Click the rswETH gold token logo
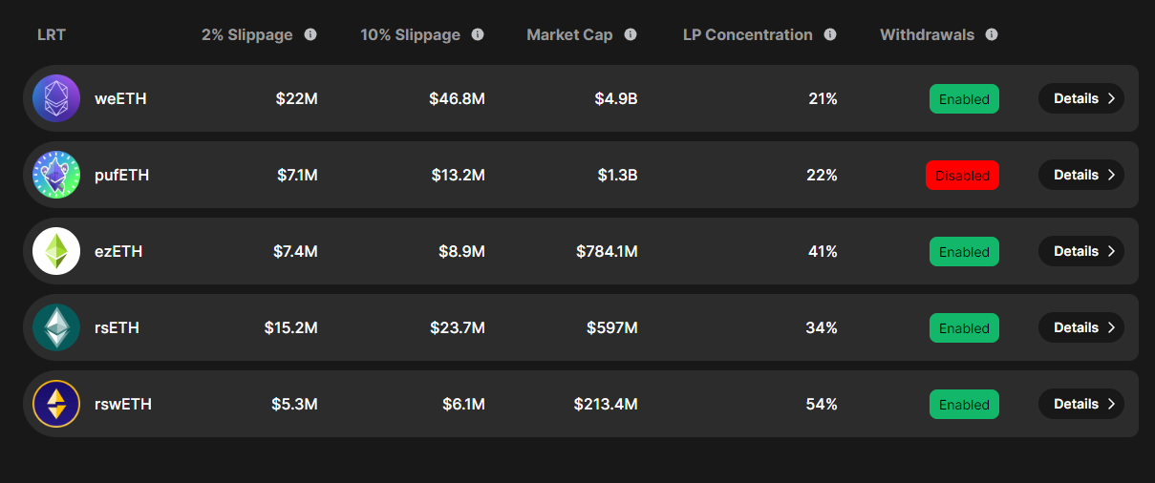This screenshot has width=1155, height=483. 56,404
